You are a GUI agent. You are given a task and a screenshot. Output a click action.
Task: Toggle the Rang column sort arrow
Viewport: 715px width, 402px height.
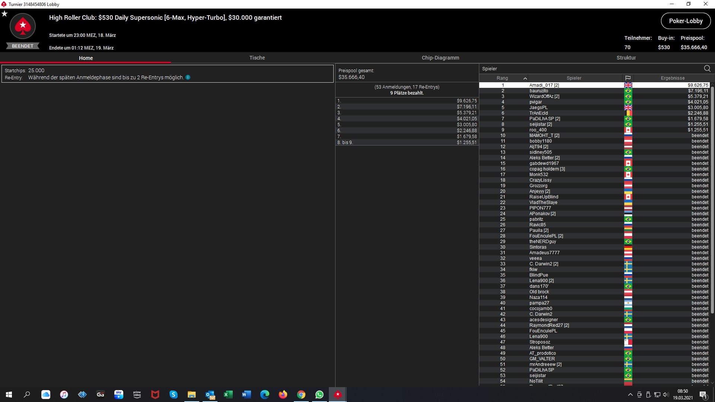[x=525, y=78]
